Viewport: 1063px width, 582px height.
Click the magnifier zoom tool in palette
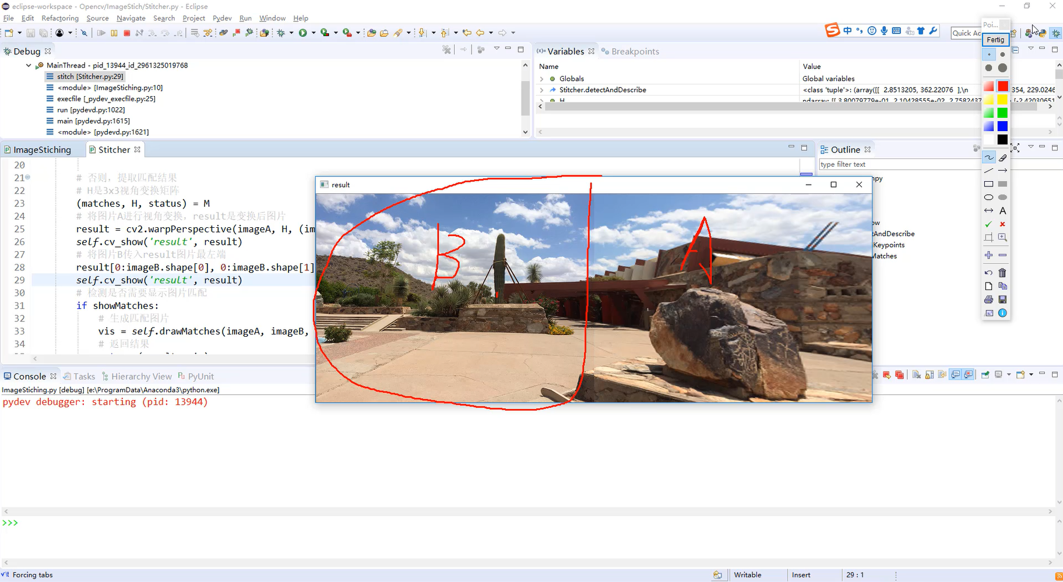(x=1002, y=238)
